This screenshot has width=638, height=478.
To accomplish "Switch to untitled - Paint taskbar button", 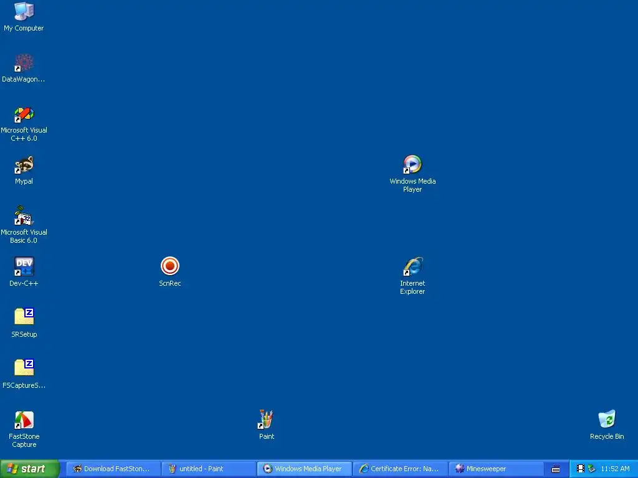I will coord(208,469).
